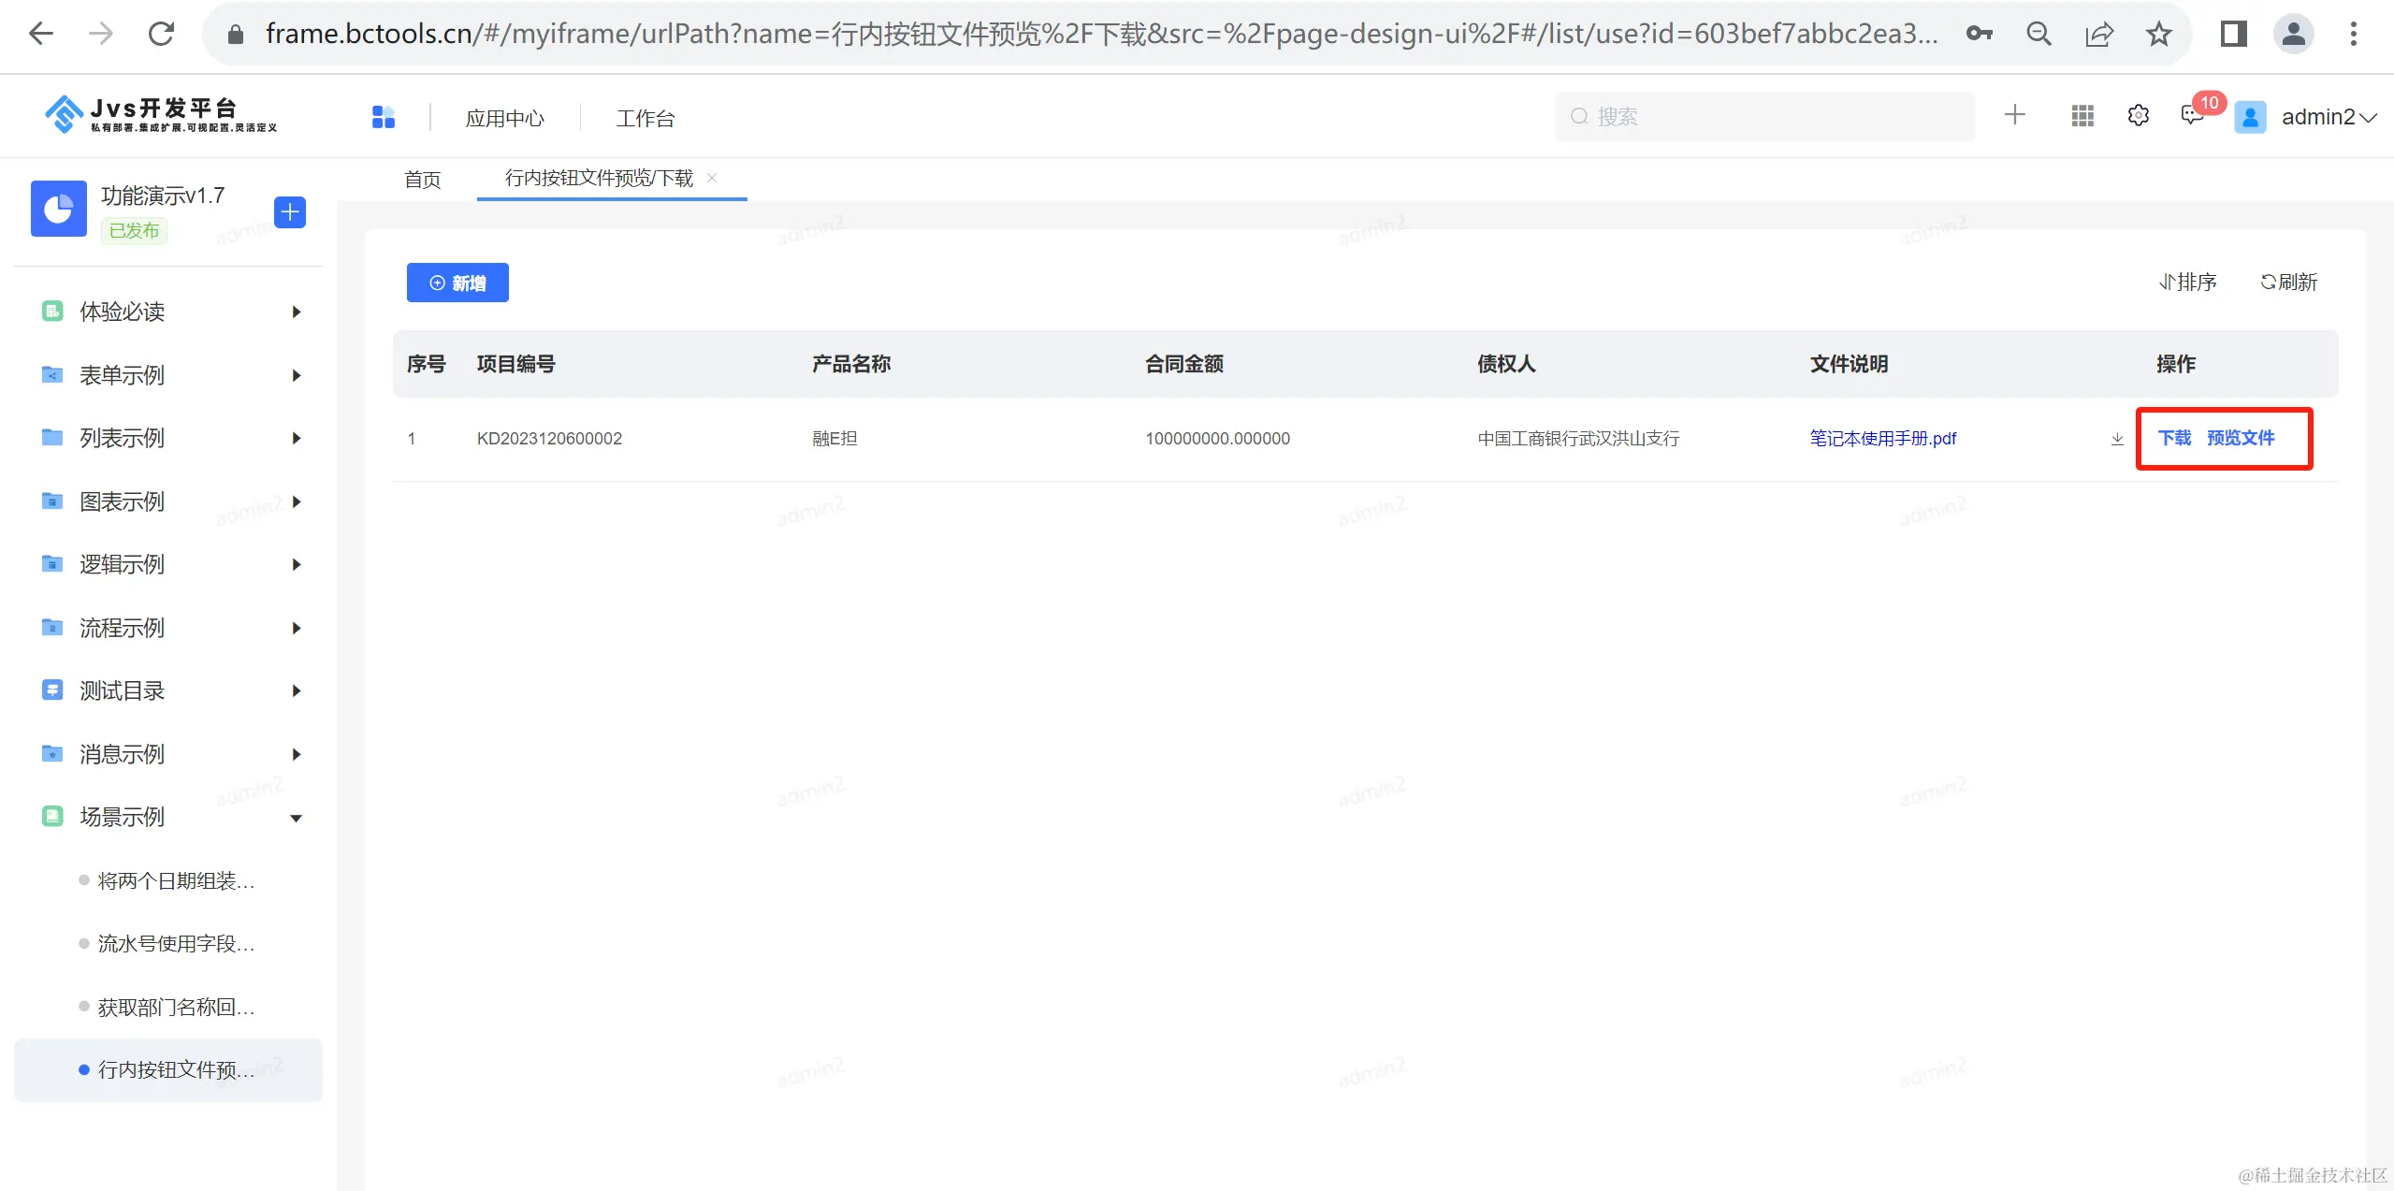
Task: Click the grid apps icon in top bar
Action: click(2082, 116)
